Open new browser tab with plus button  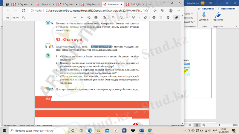150,4
